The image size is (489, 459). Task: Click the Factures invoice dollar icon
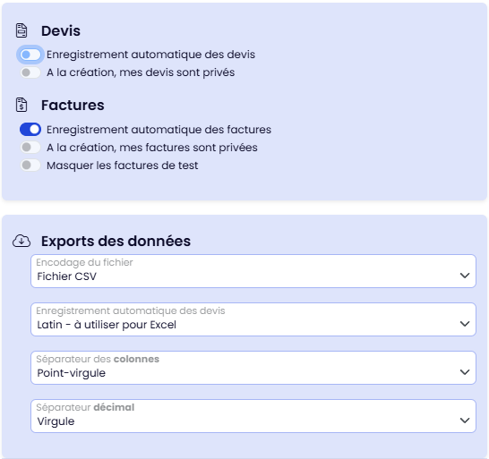[21, 105]
